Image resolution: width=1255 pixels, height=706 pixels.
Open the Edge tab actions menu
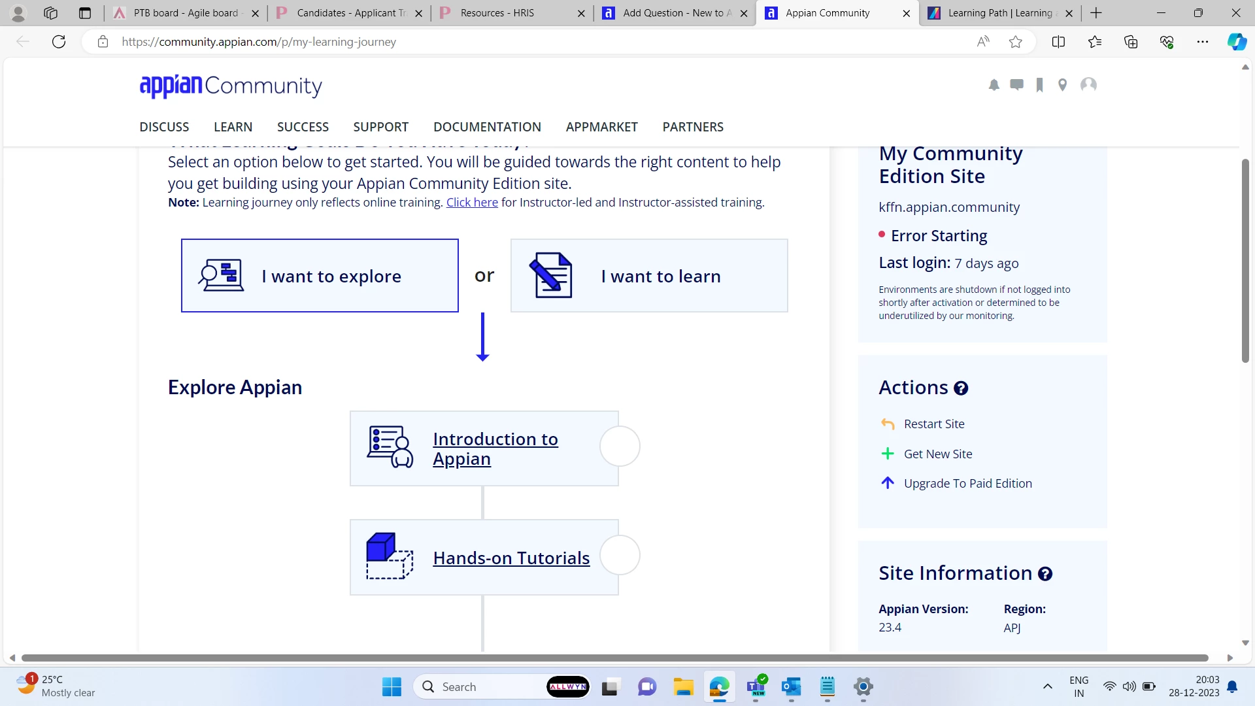85,13
